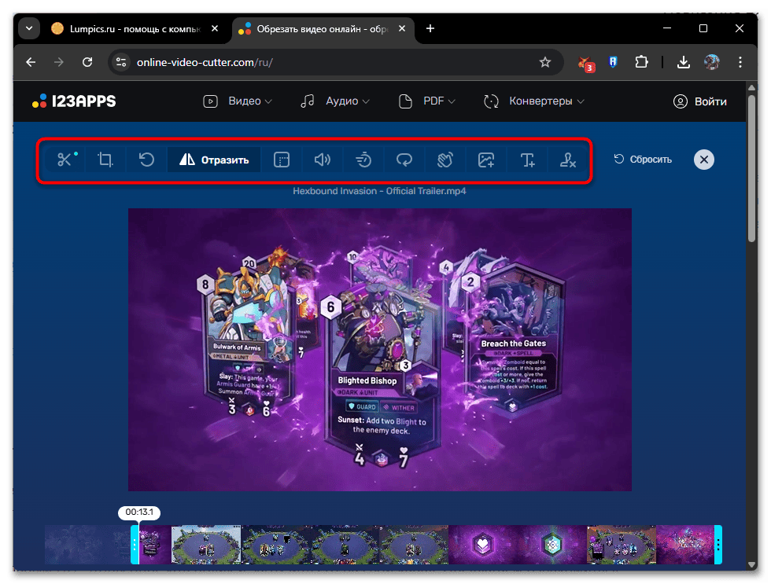Switch to the Lumpics.ru tab

[135, 29]
